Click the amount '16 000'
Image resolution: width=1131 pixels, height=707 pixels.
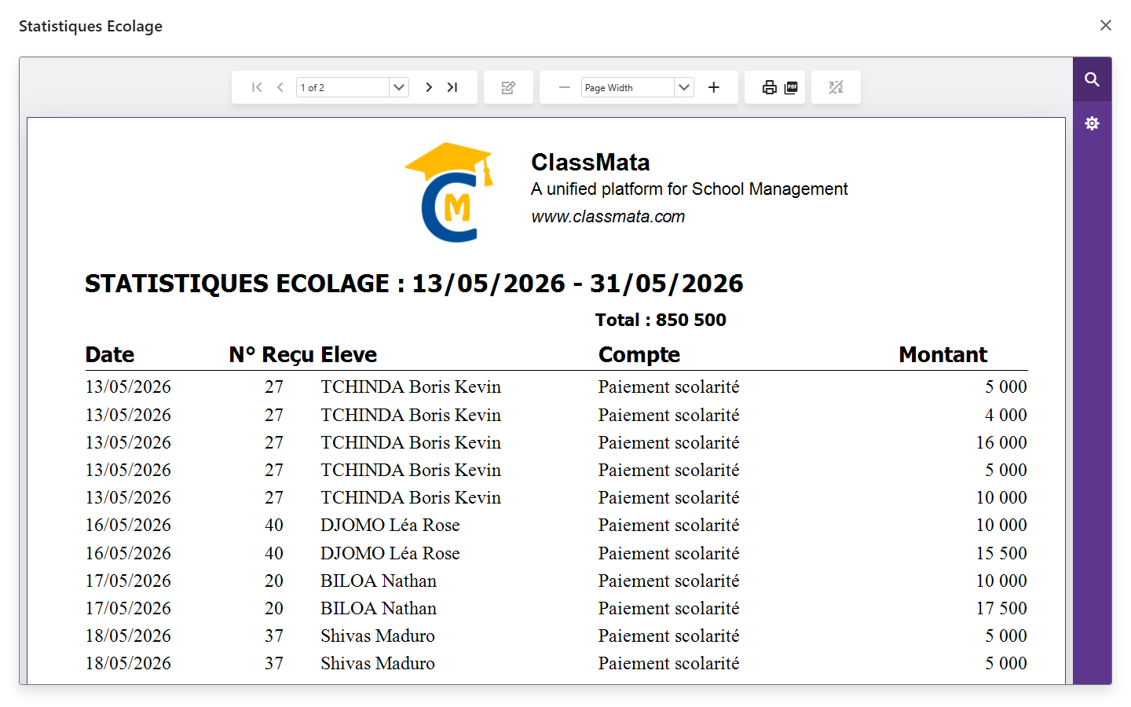point(1001,442)
